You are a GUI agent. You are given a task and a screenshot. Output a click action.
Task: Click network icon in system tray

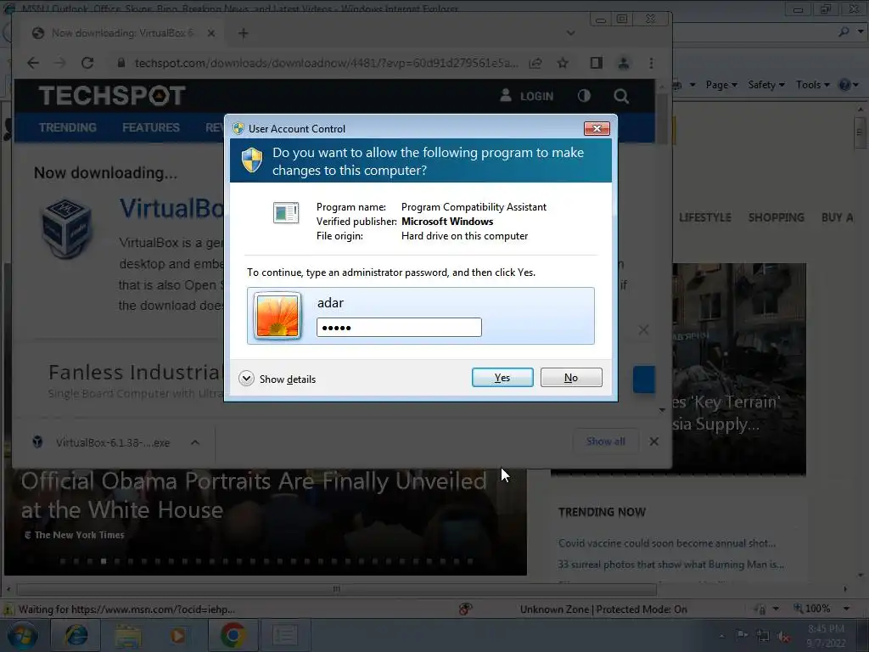pyautogui.click(x=763, y=636)
